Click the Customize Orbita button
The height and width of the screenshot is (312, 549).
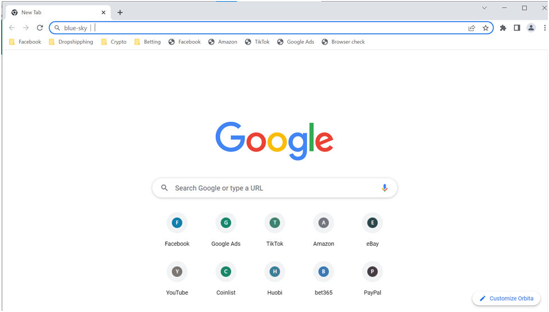pyautogui.click(x=506, y=299)
